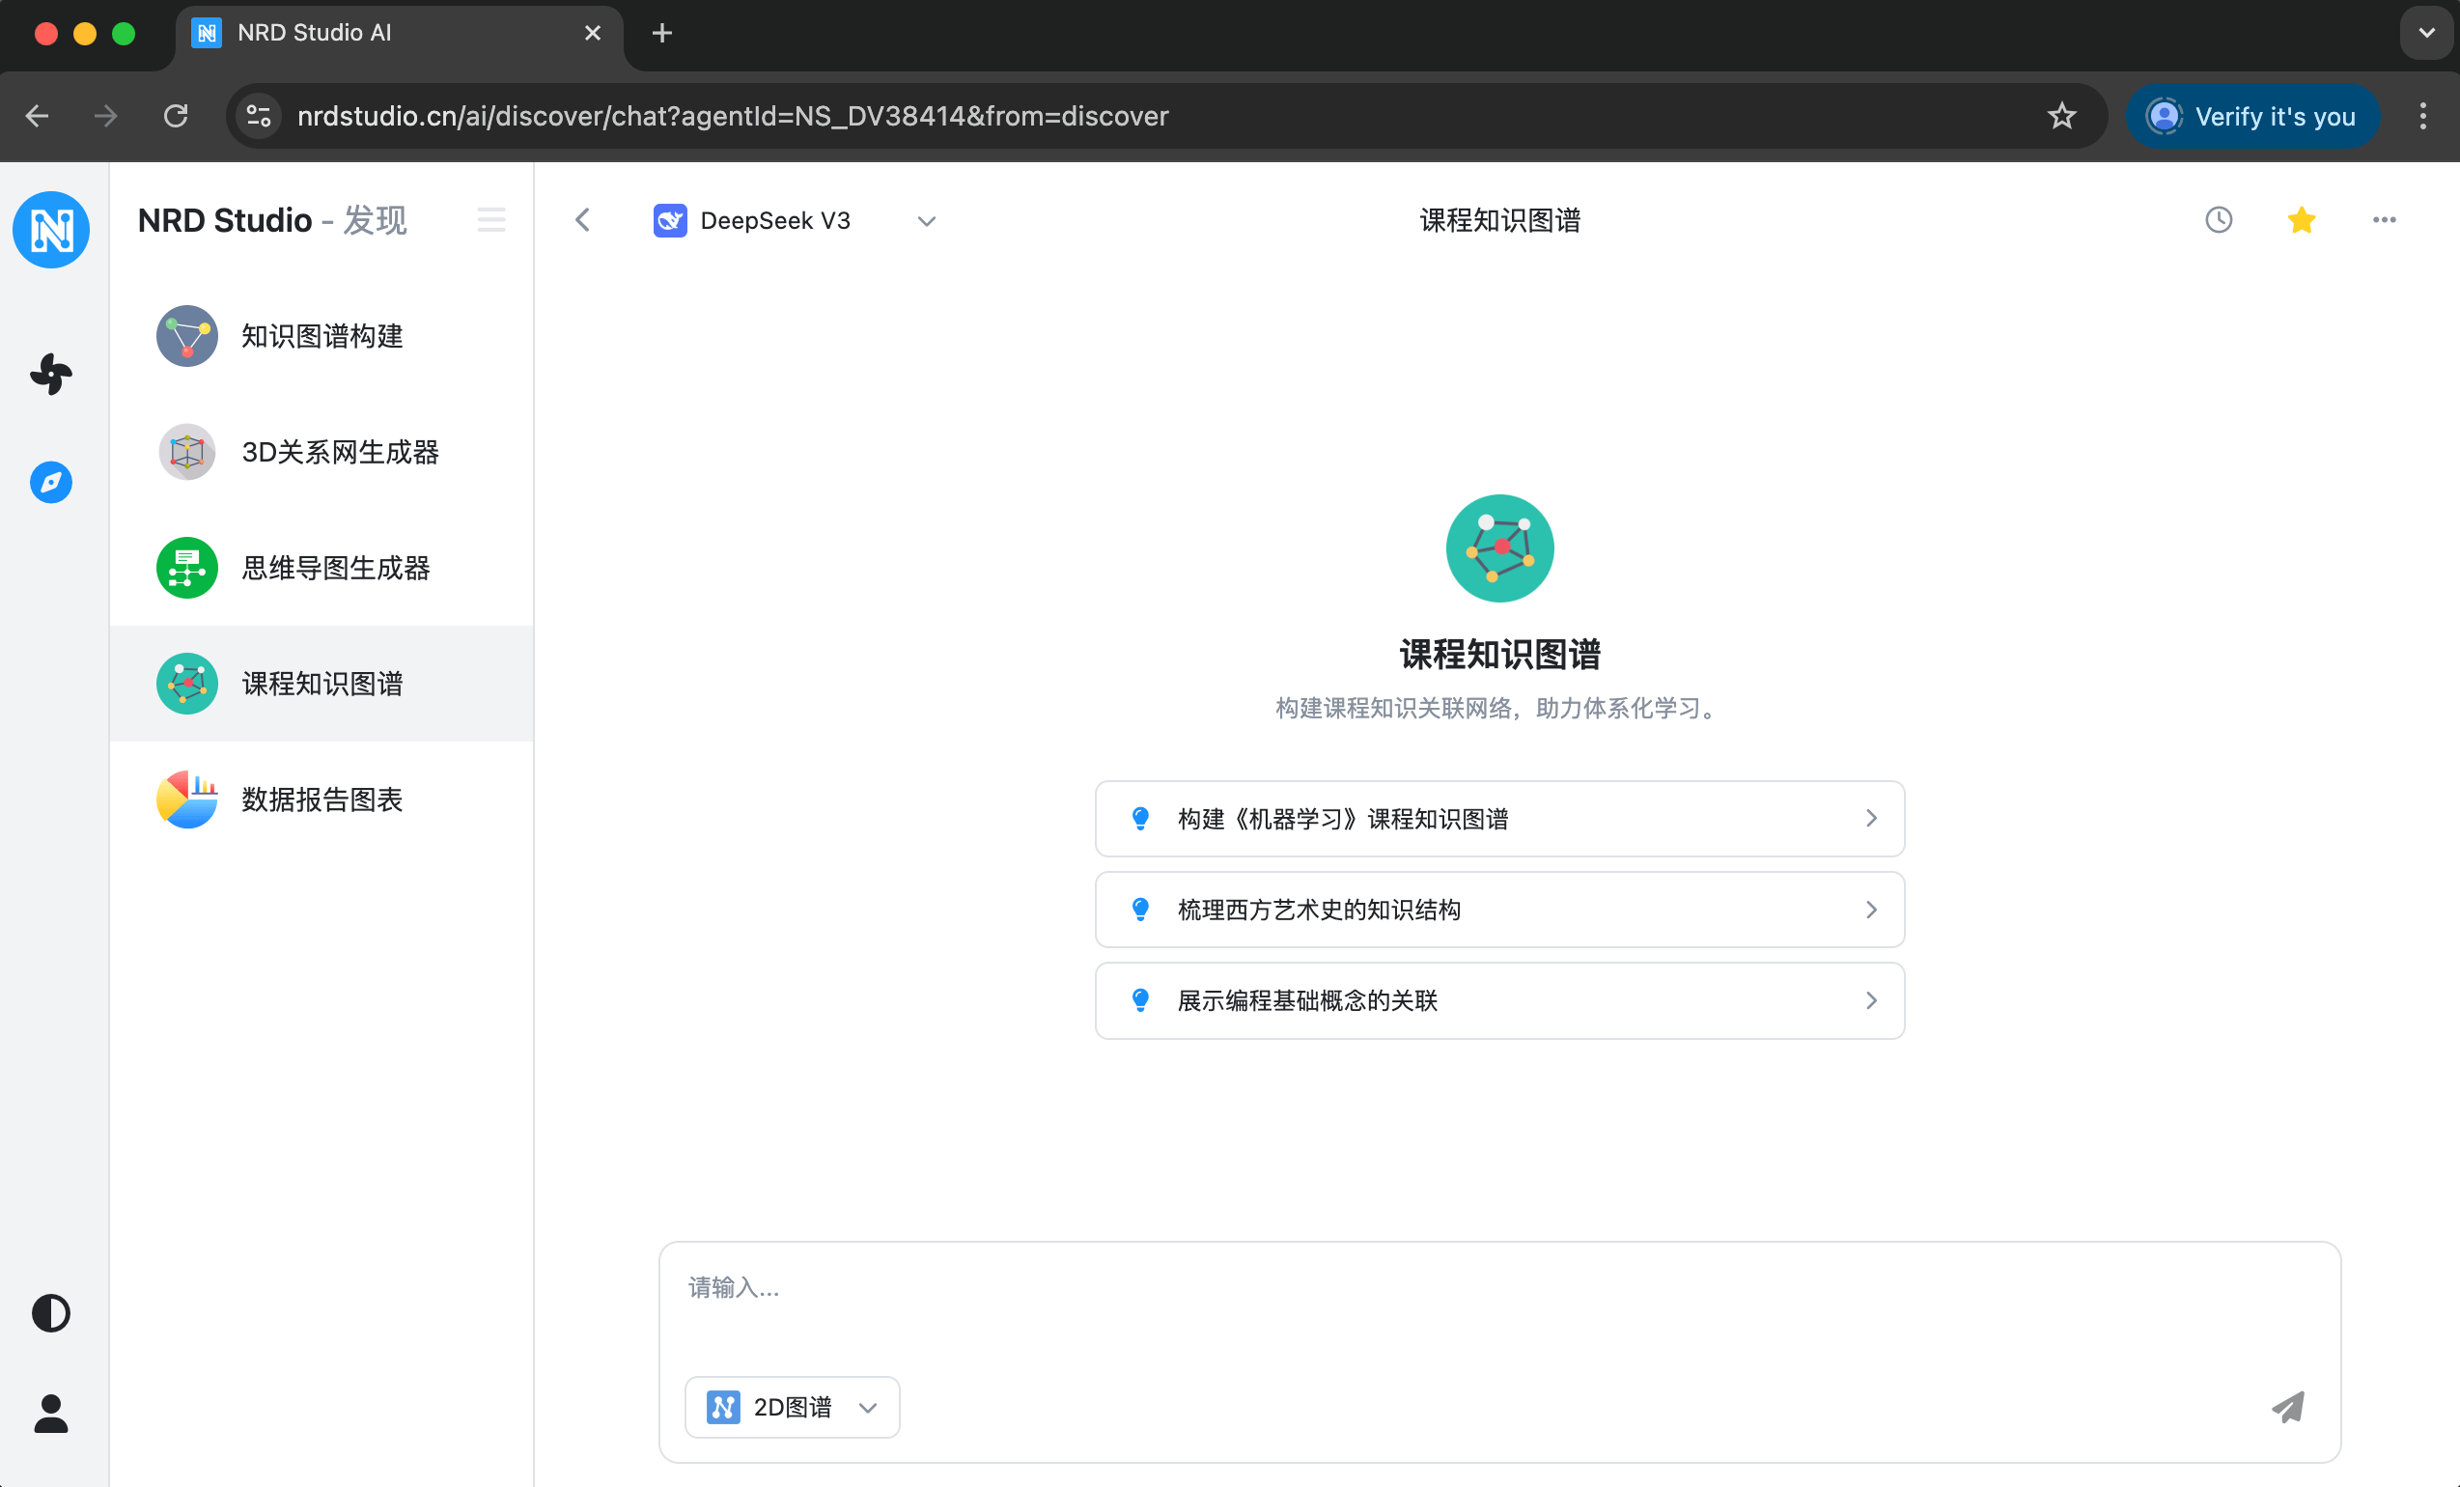Toggle the yellow favorite star
The width and height of the screenshot is (2460, 1487).
[2301, 220]
